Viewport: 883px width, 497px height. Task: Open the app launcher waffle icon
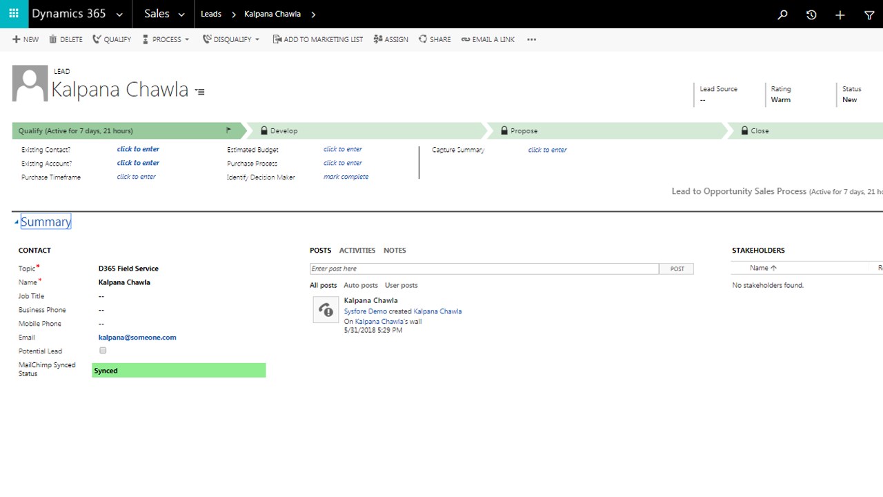point(13,14)
